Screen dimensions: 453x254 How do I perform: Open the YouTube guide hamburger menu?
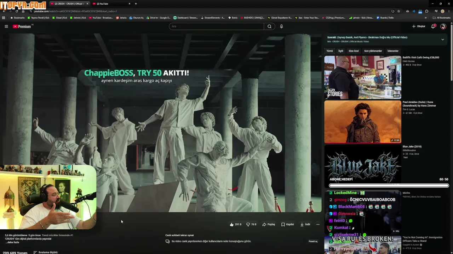6,26
